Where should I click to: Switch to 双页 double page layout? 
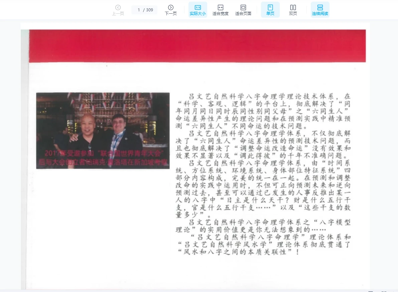[293, 10]
